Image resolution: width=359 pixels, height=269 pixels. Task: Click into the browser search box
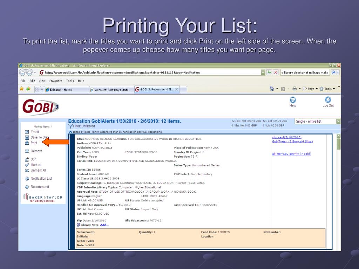[305, 73]
